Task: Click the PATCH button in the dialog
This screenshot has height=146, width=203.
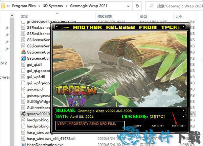Action: click(x=178, y=126)
